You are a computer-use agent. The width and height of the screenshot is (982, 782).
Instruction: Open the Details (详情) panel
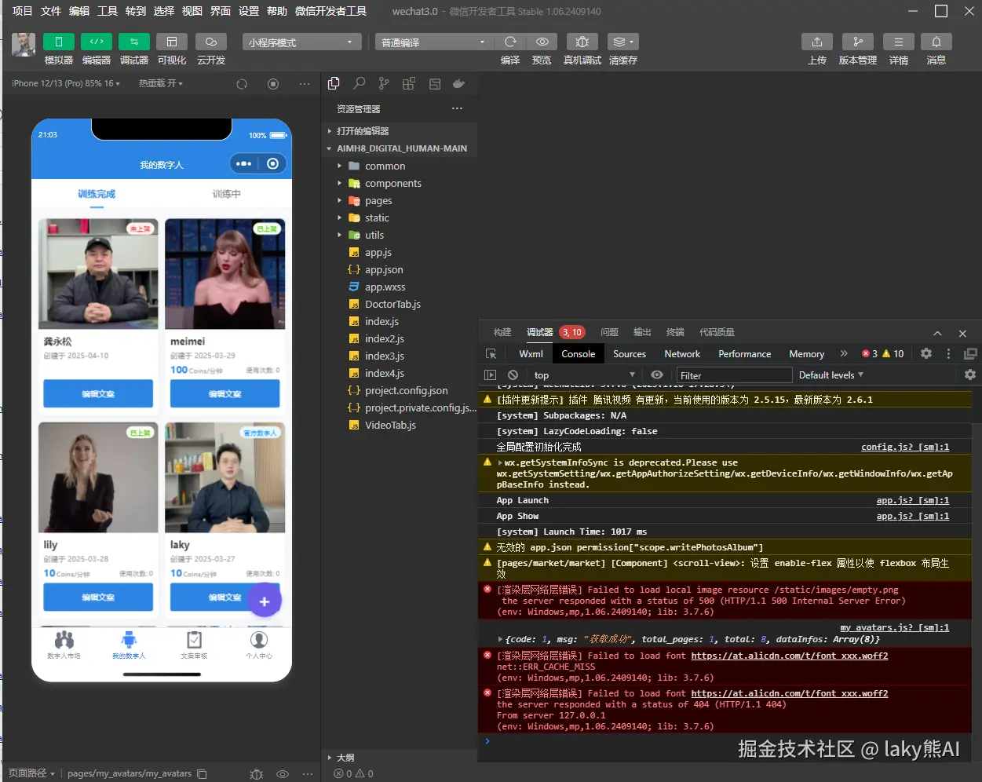pos(899,42)
